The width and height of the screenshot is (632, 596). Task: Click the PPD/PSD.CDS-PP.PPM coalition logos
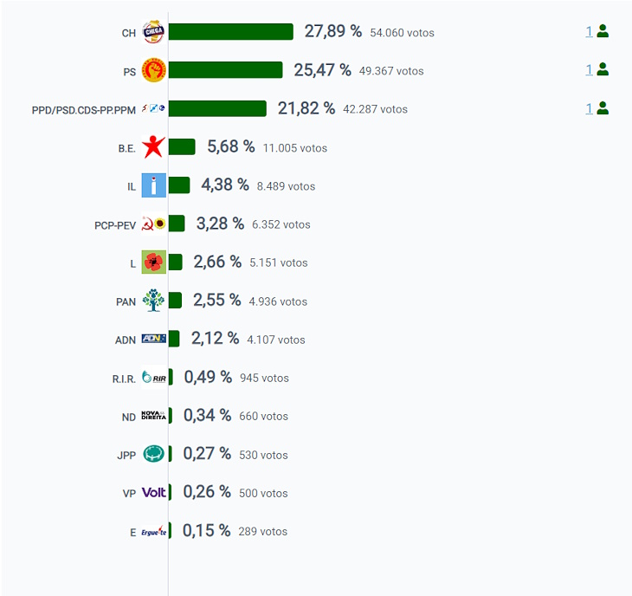pyautogui.click(x=153, y=108)
